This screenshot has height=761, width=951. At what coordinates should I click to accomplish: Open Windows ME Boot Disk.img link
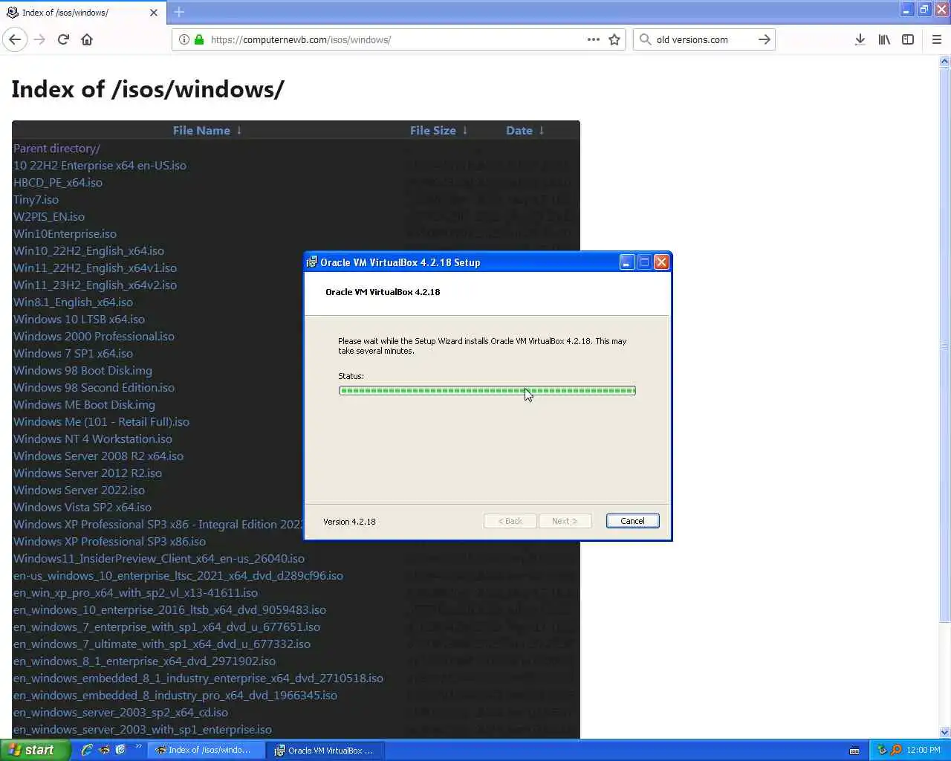[84, 404]
